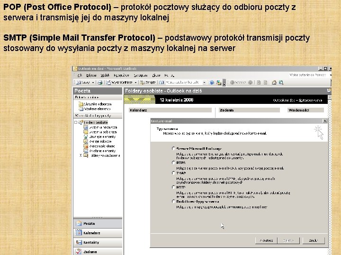341x255 pixels.
Task: Select the Foldery osobiste root folder
Action: [93, 122]
